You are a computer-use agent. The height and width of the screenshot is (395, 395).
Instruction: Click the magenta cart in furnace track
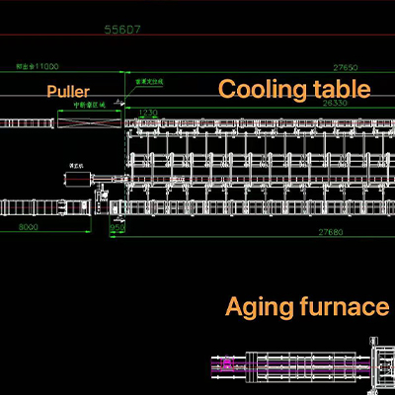(227, 363)
